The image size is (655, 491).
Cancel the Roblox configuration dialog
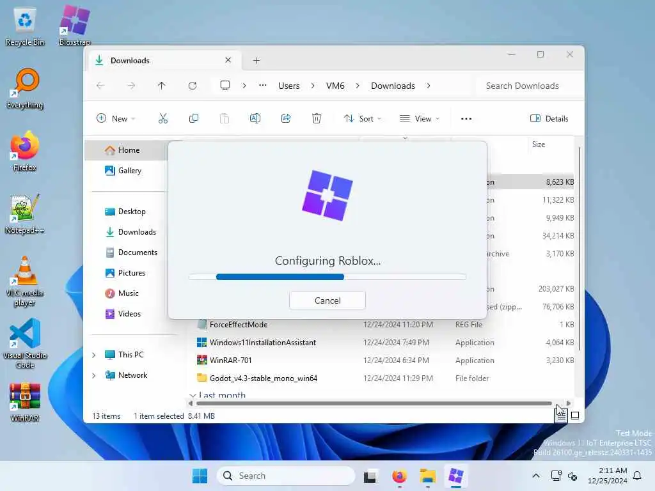click(327, 300)
